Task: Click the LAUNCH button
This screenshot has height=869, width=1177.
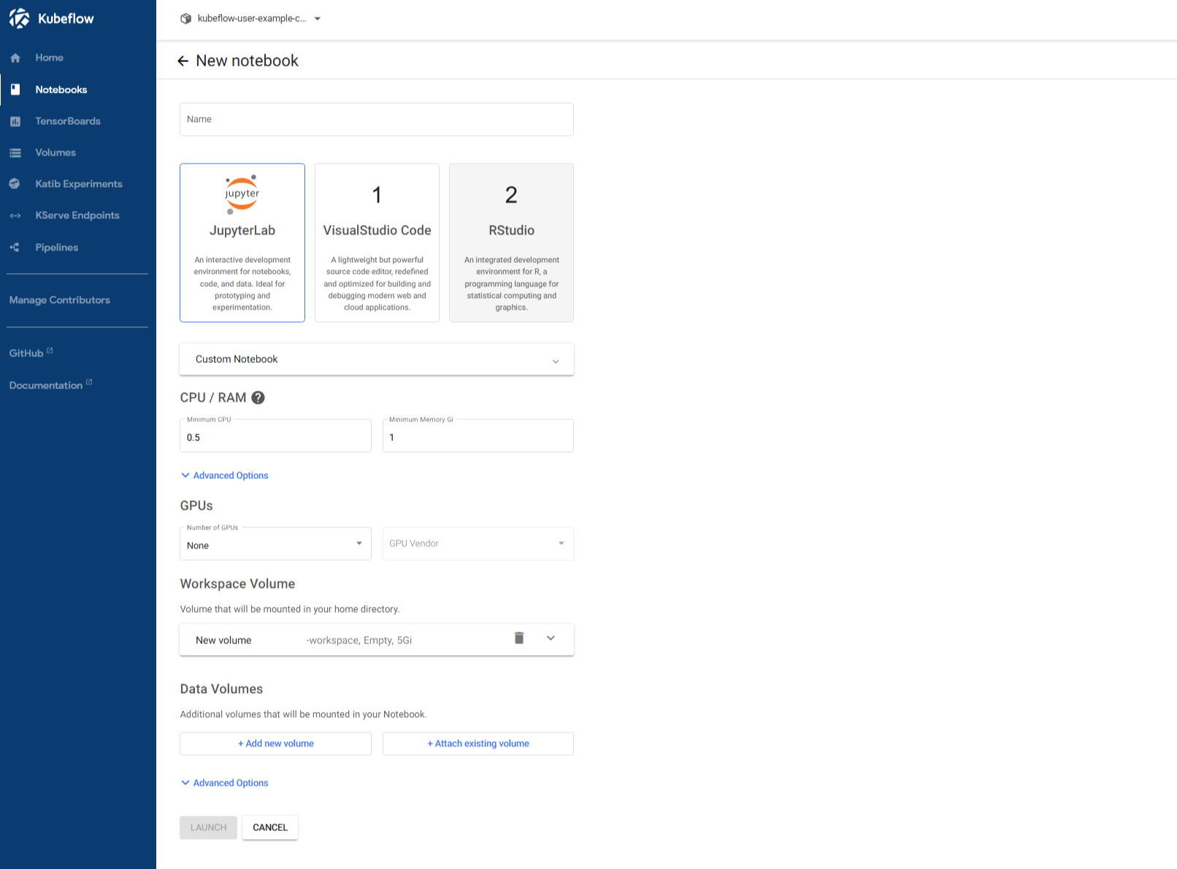Action: [208, 827]
